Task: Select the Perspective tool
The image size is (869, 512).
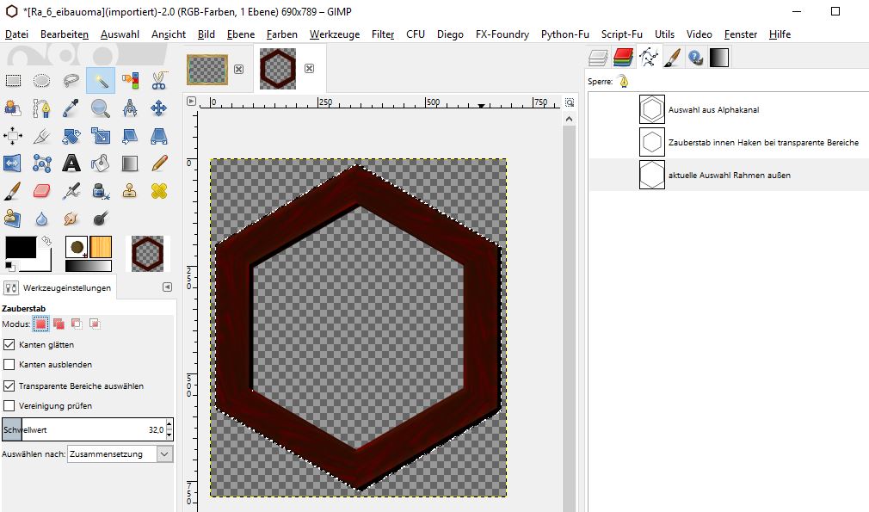Action: click(x=159, y=136)
